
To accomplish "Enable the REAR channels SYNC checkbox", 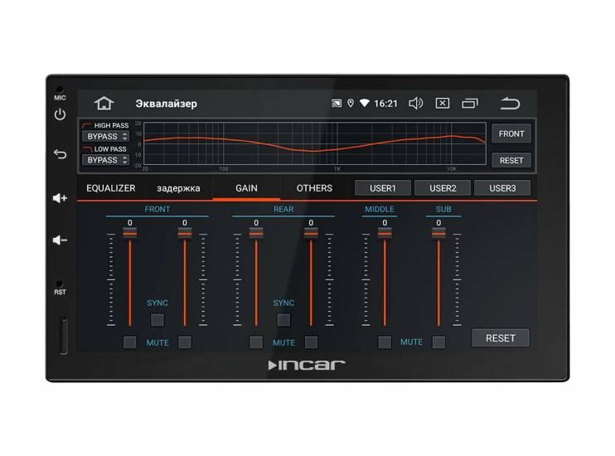I will (283, 320).
